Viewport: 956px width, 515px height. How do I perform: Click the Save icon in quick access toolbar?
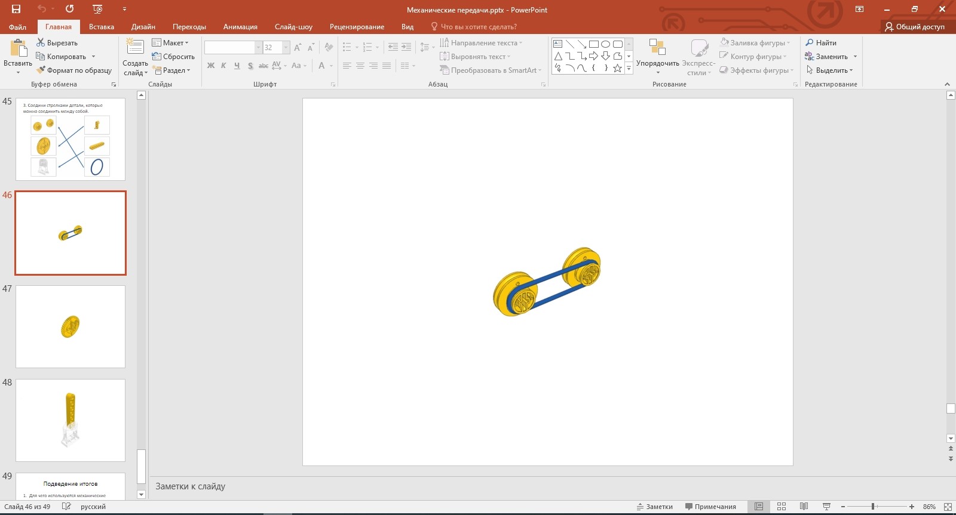[16, 9]
